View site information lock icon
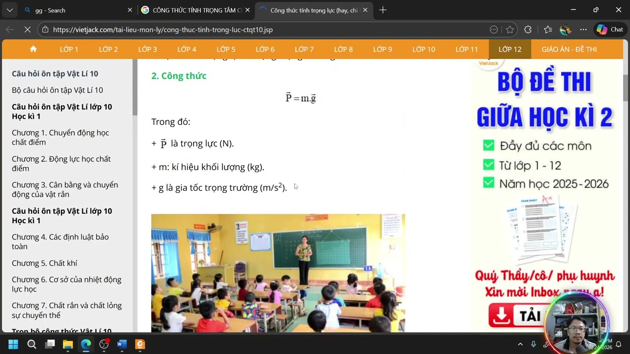The image size is (630, 354). 45,29
